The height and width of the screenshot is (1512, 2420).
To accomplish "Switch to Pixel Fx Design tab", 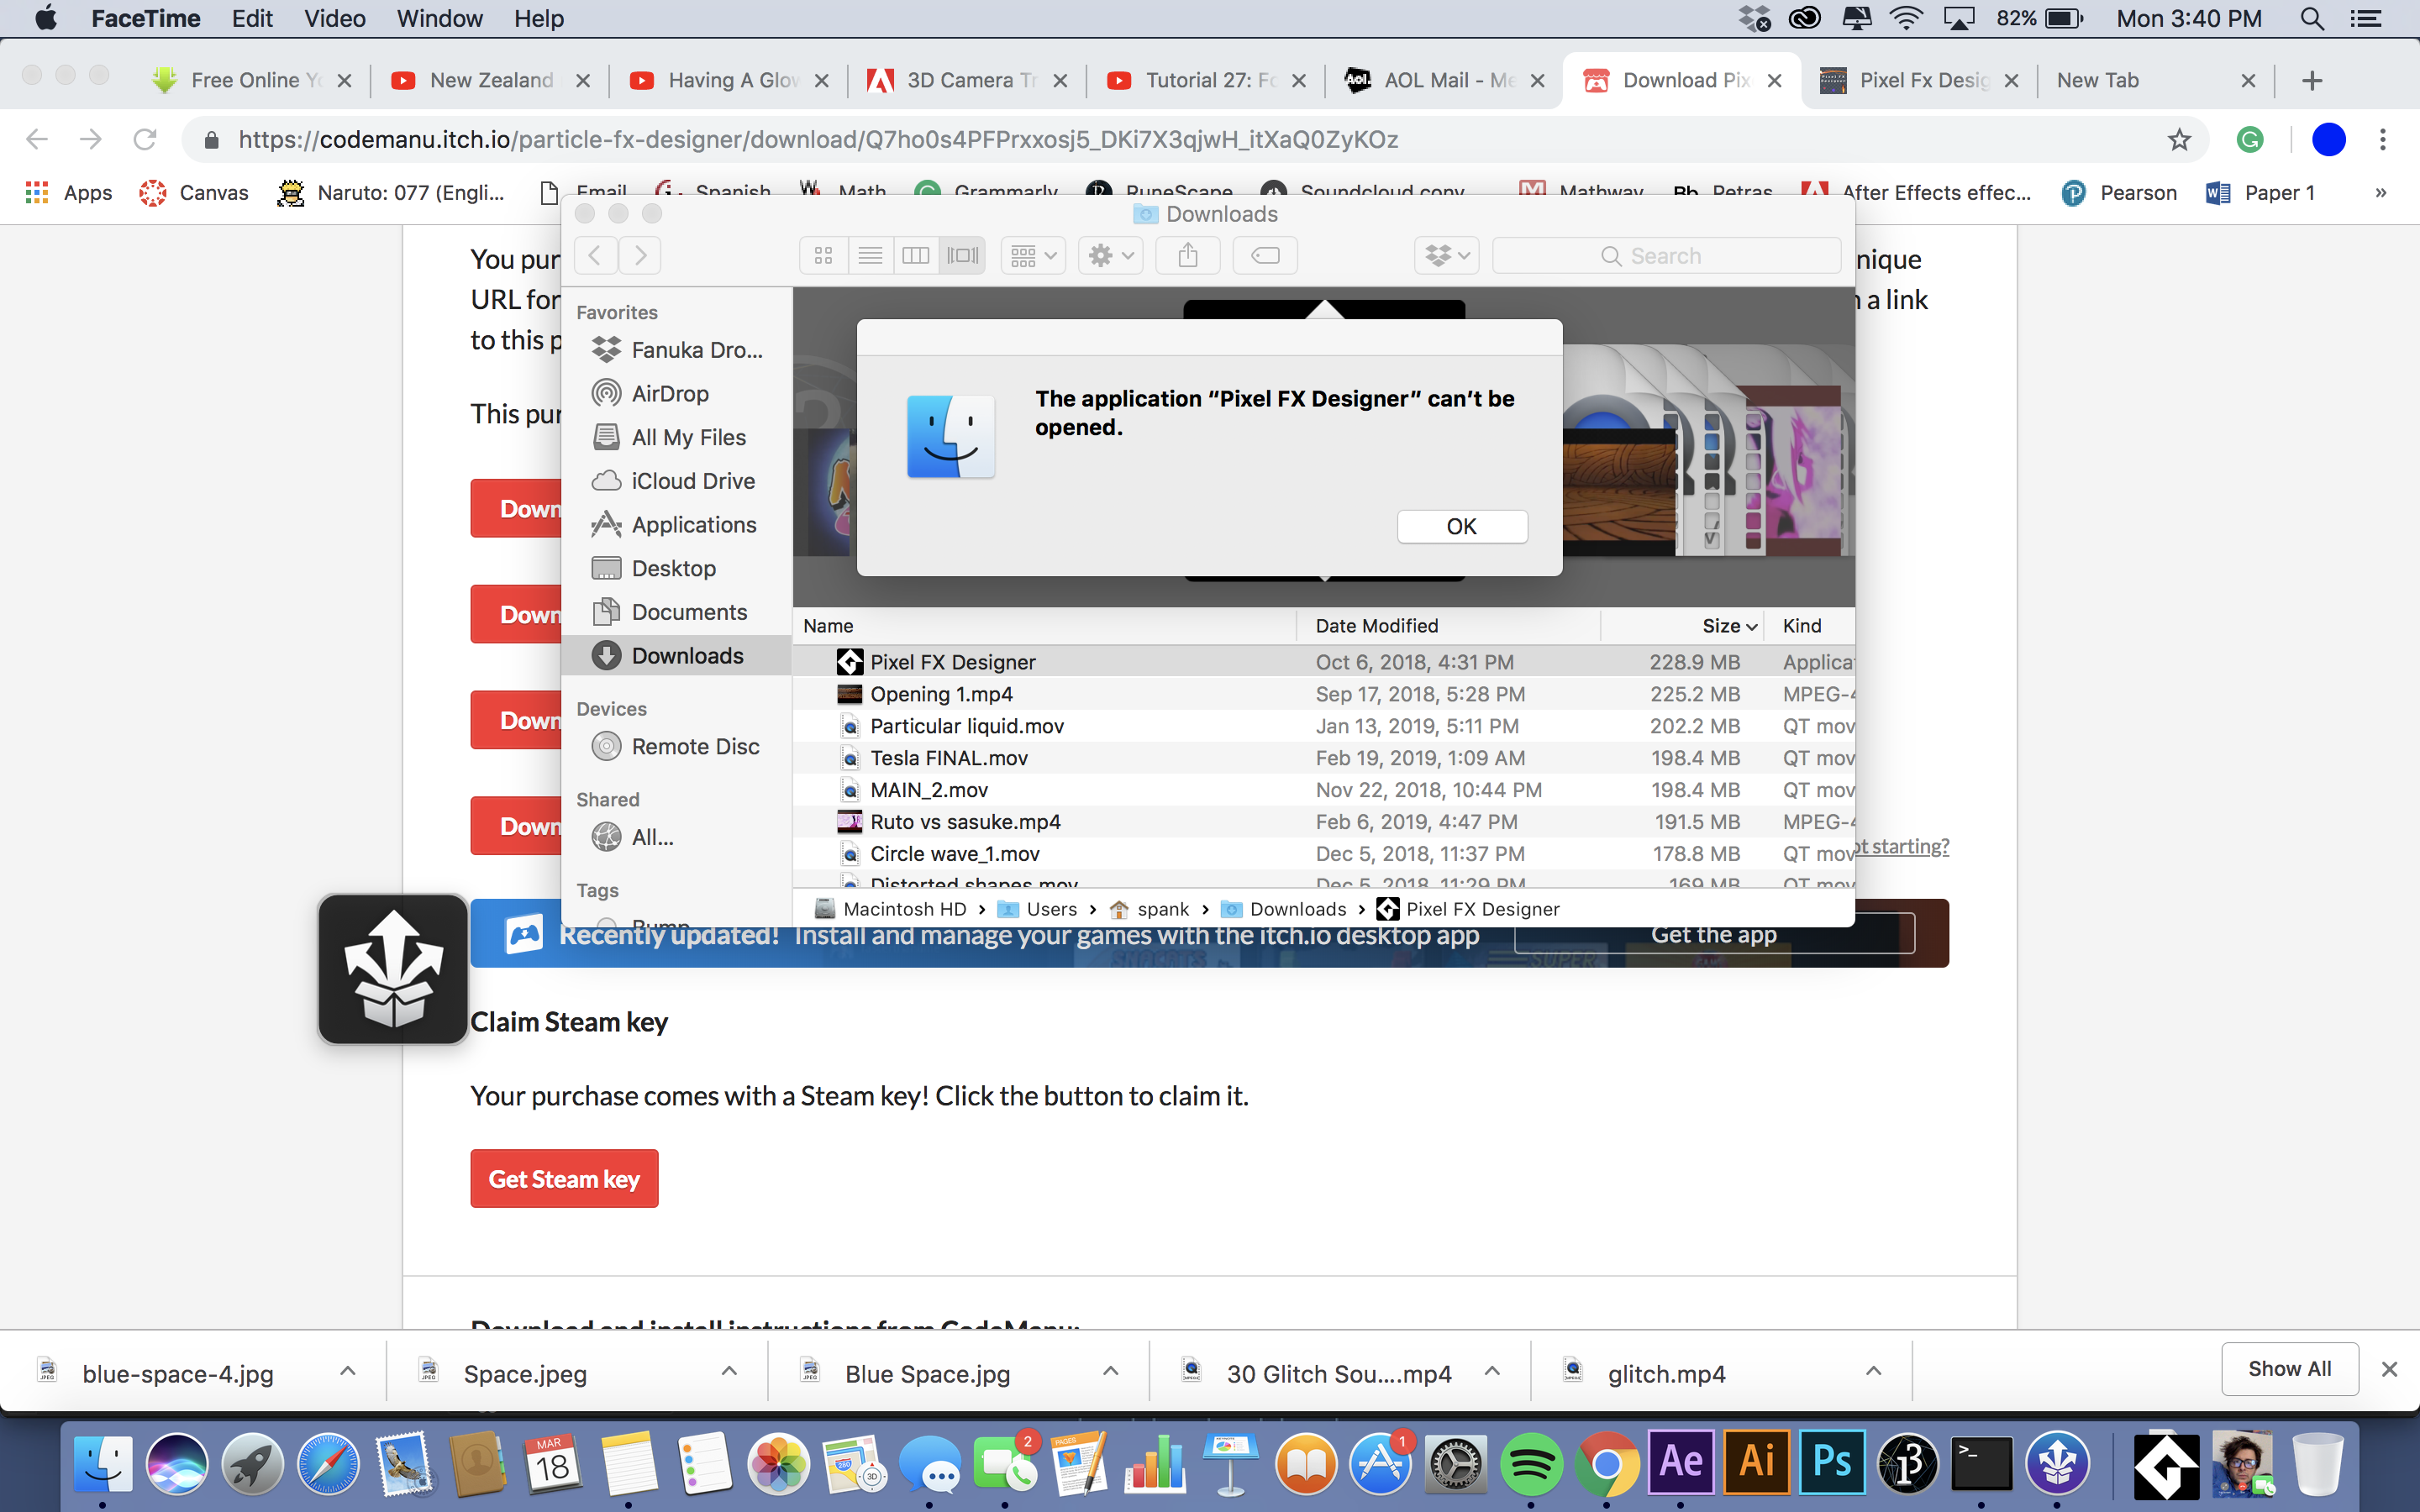I will click(x=1921, y=80).
